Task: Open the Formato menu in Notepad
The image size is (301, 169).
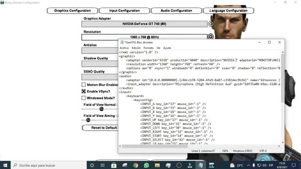Action: tap(149, 48)
